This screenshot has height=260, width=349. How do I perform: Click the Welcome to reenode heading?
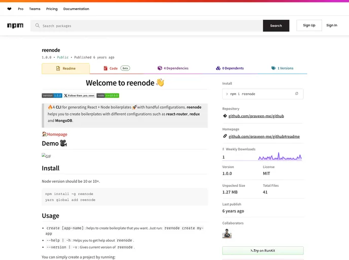tap(125, 83)
